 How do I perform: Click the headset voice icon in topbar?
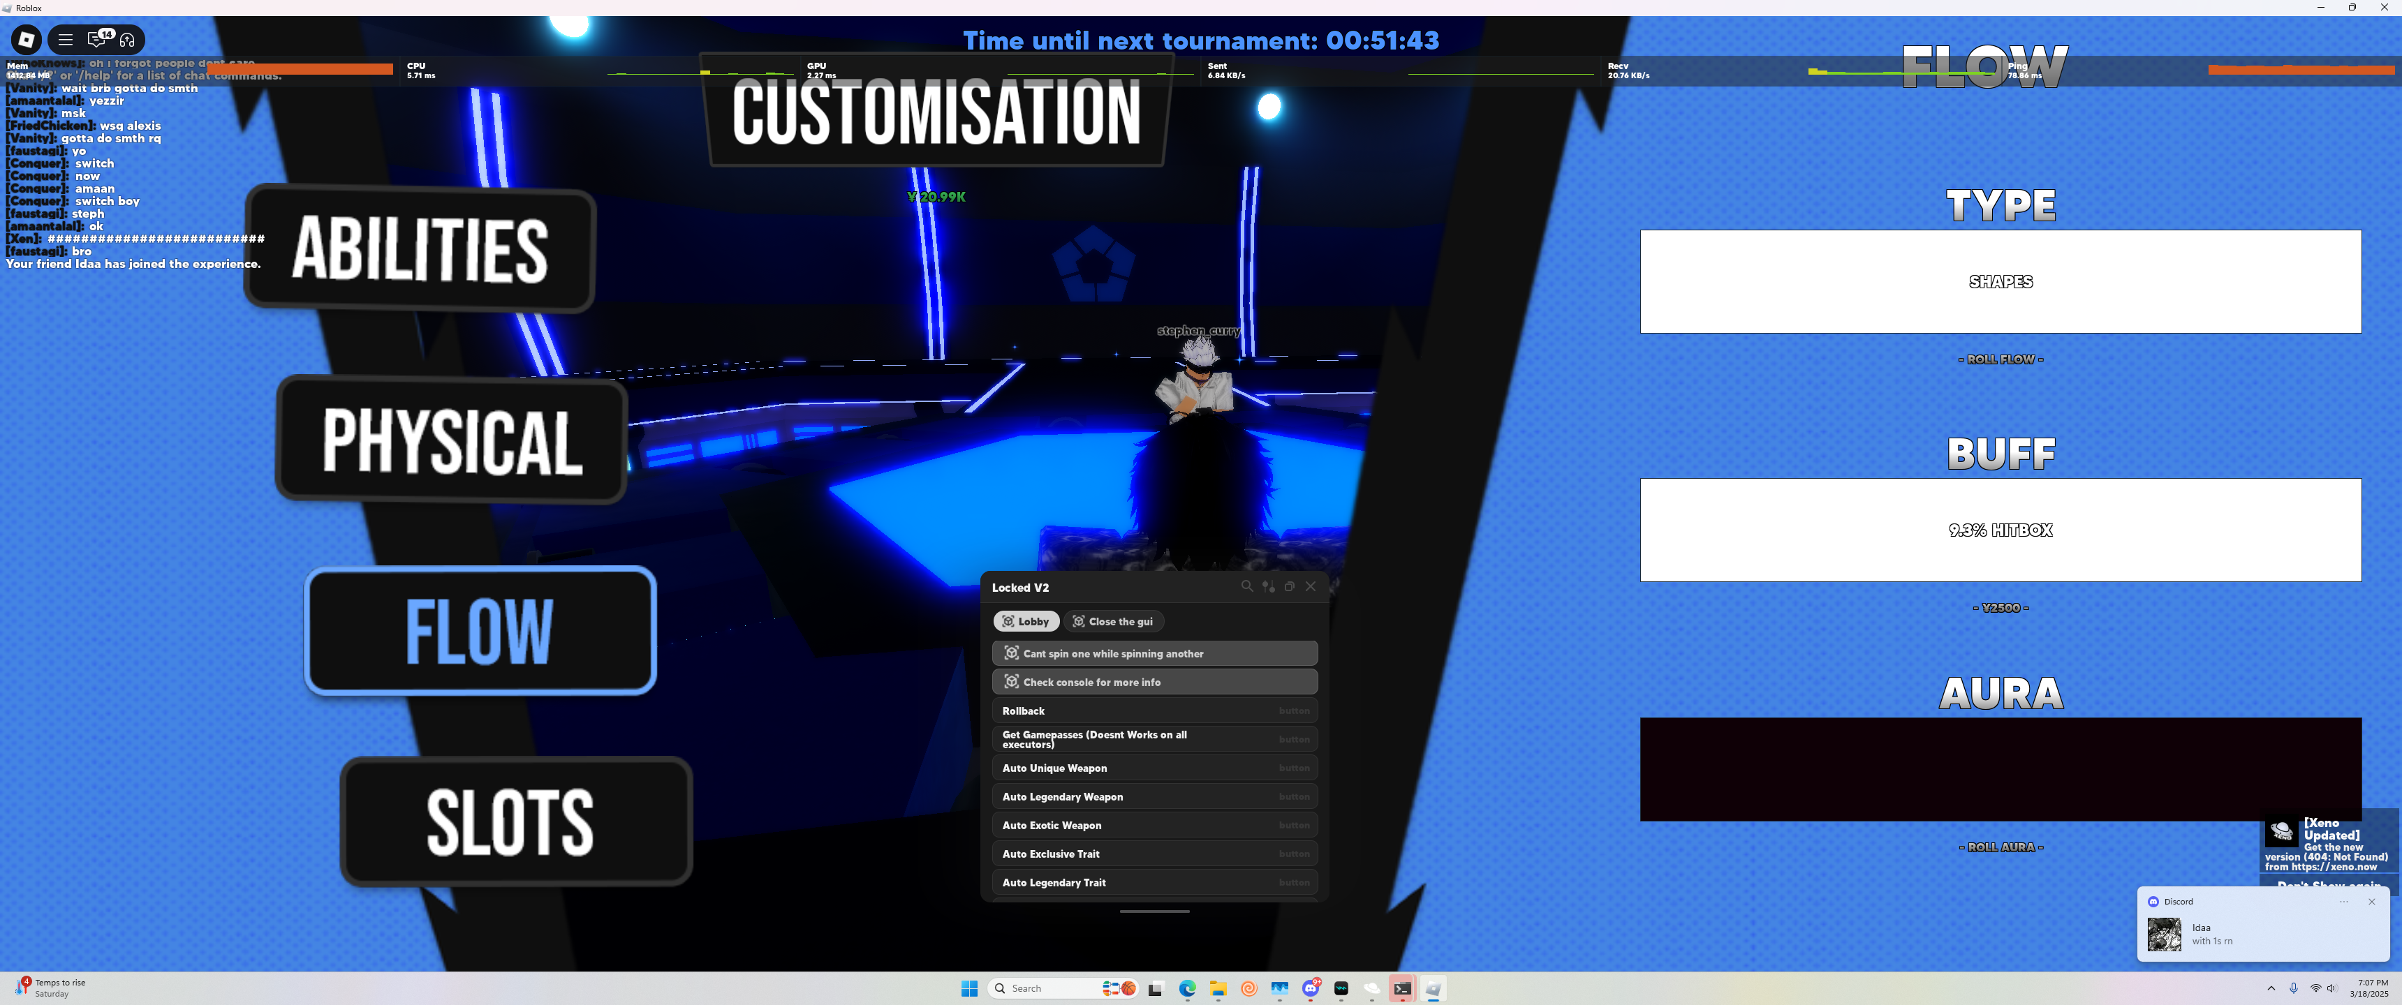point(128,39)
